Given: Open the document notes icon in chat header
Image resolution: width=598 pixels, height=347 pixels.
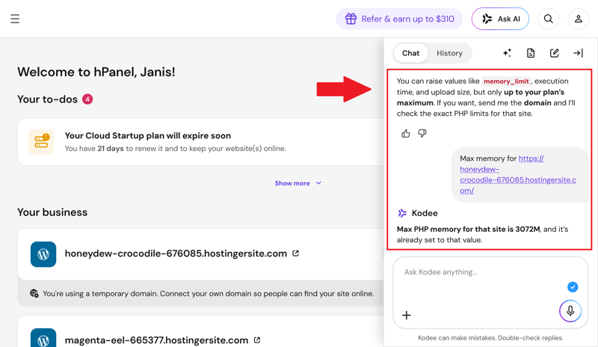Looking at the screenshot, I should pyautogui.click(x=531, y=53).
